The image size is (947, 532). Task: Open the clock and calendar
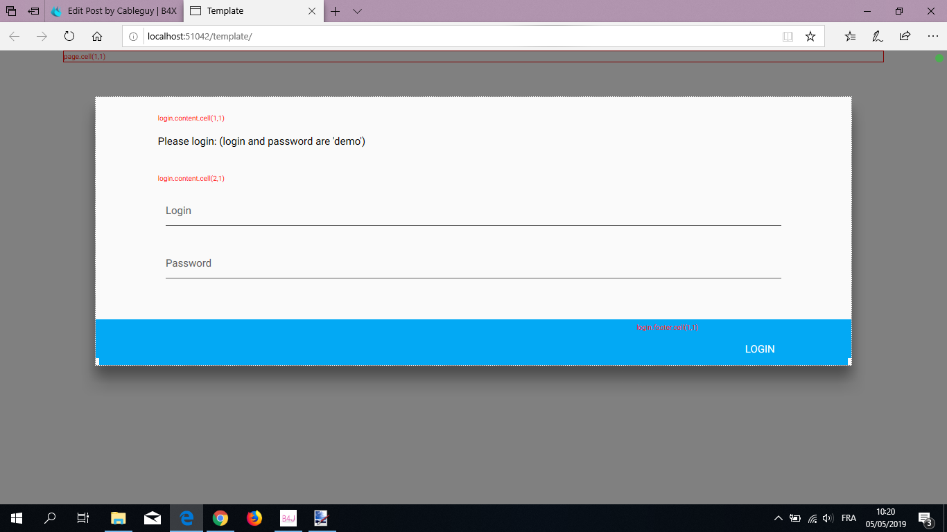pyautogui.click(x=886, y=518)
